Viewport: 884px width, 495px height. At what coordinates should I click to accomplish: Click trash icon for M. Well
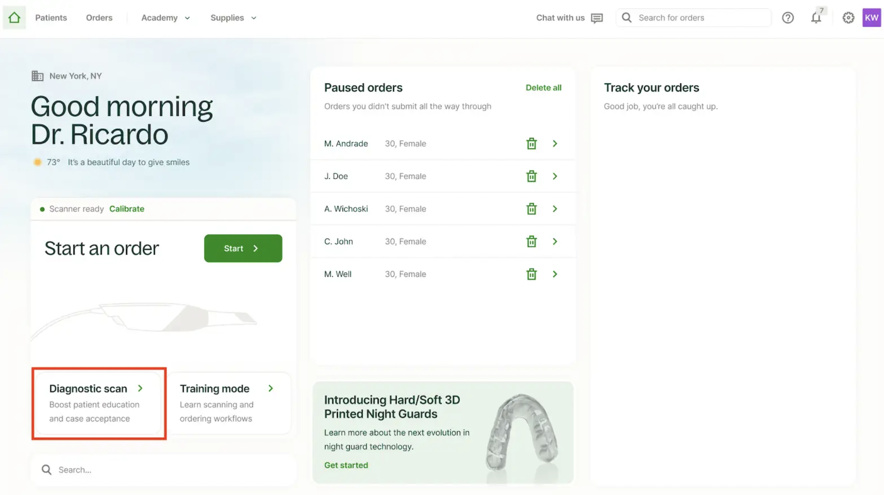(531, 274)
